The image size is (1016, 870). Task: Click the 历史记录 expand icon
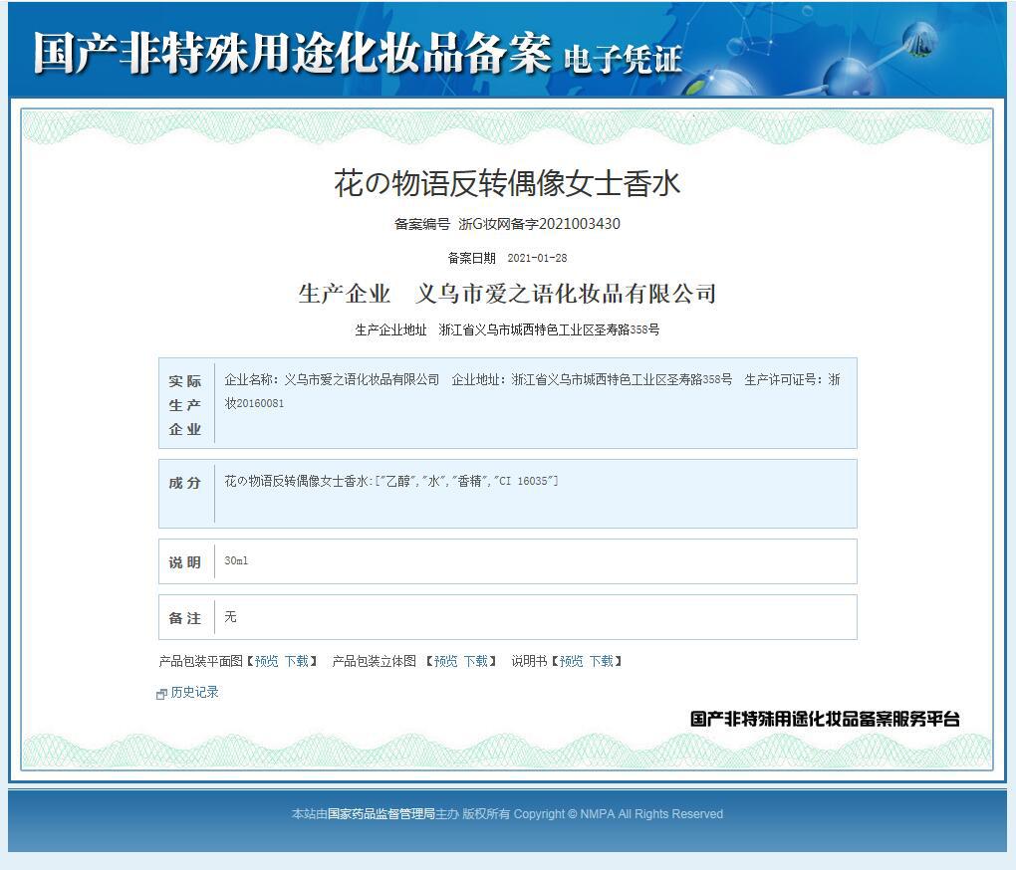coord(161,694)
